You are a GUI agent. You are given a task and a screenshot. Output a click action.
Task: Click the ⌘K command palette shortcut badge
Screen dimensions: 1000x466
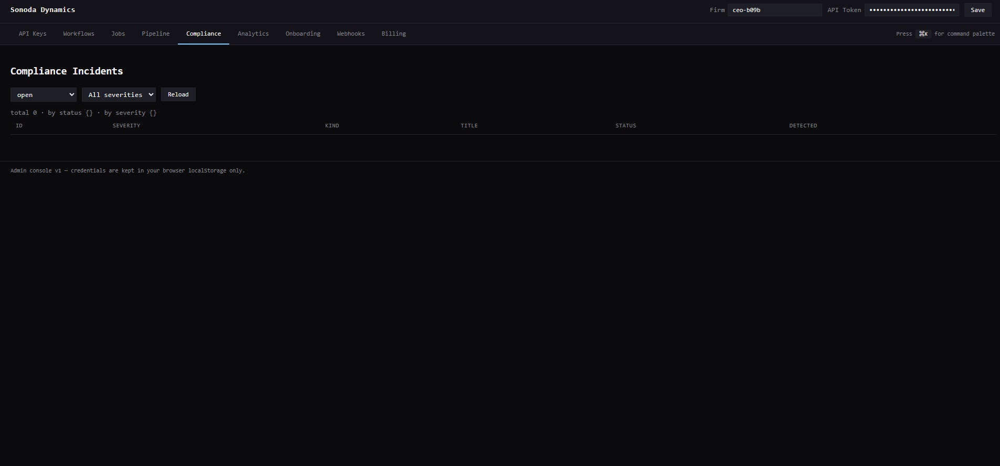click(x=923, y=34)
